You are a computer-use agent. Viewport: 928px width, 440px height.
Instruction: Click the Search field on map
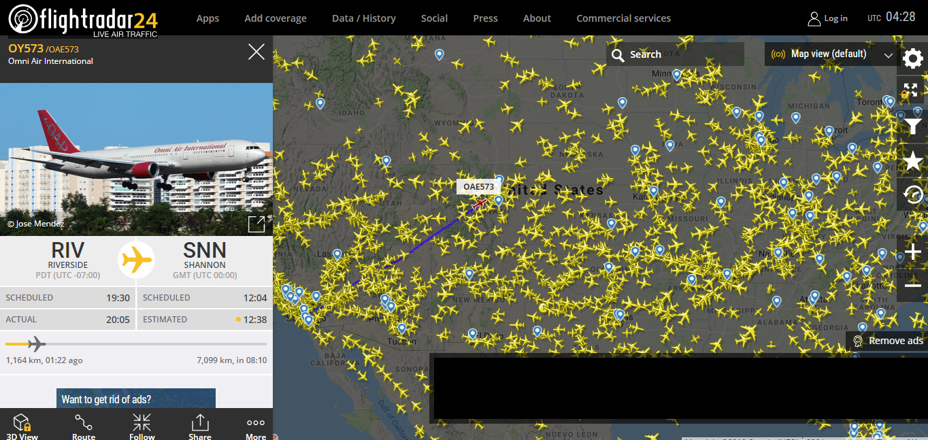click(675, 54)
